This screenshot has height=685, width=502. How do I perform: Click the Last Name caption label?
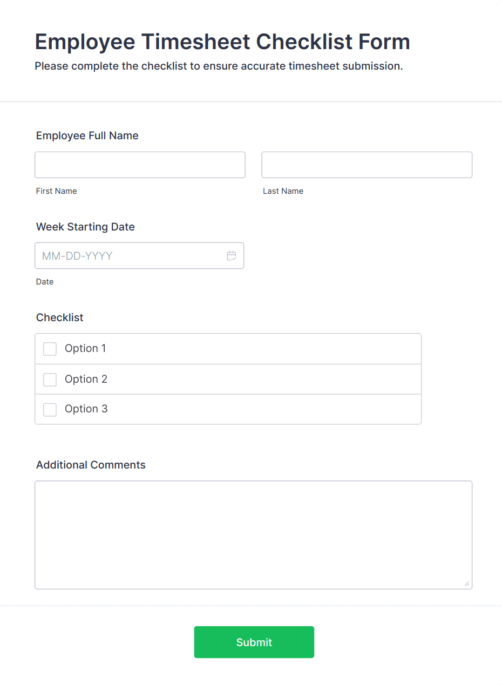tap(283, 191)
